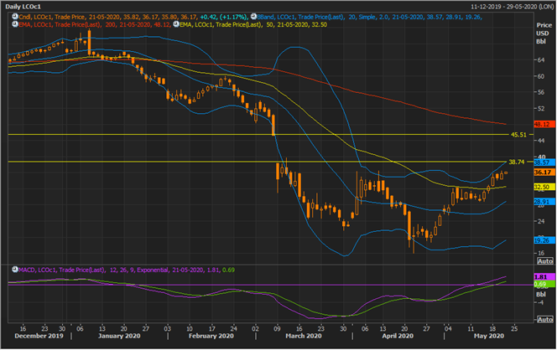Click the May 2020 axis label
This screenshot has height=350, width=557.
(x=489, y=336)
